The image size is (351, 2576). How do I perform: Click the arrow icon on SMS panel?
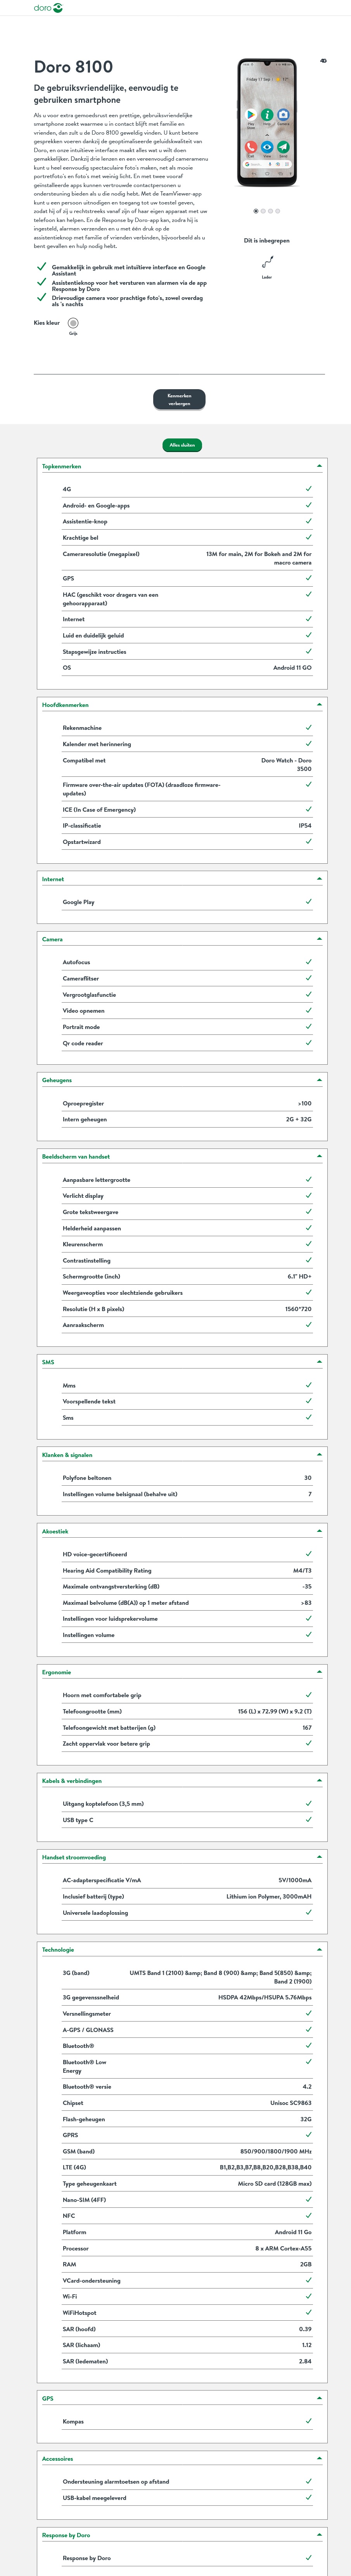[319, 1362]
